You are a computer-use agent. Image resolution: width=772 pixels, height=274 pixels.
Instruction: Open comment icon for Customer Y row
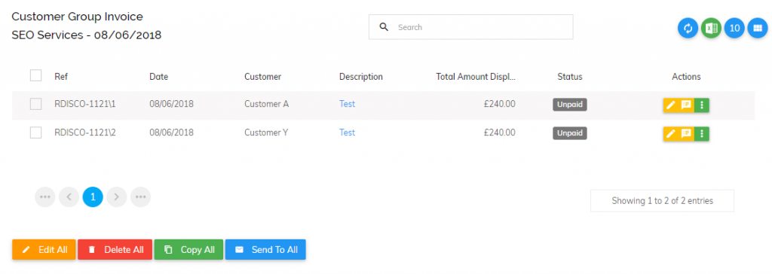685,133
